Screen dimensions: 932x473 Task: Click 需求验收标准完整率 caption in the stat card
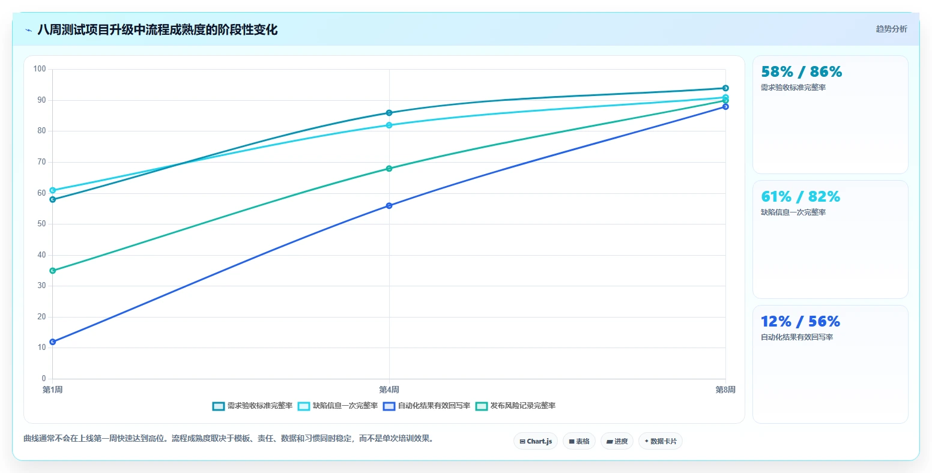793,88
